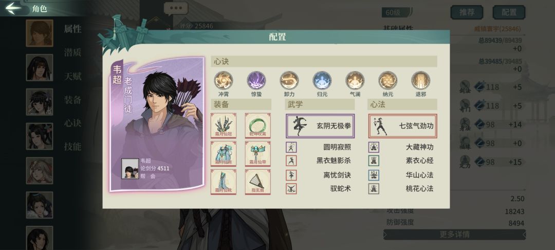Open the 装备 tab
Screen dimensions: 555x250
coord(72,100)
